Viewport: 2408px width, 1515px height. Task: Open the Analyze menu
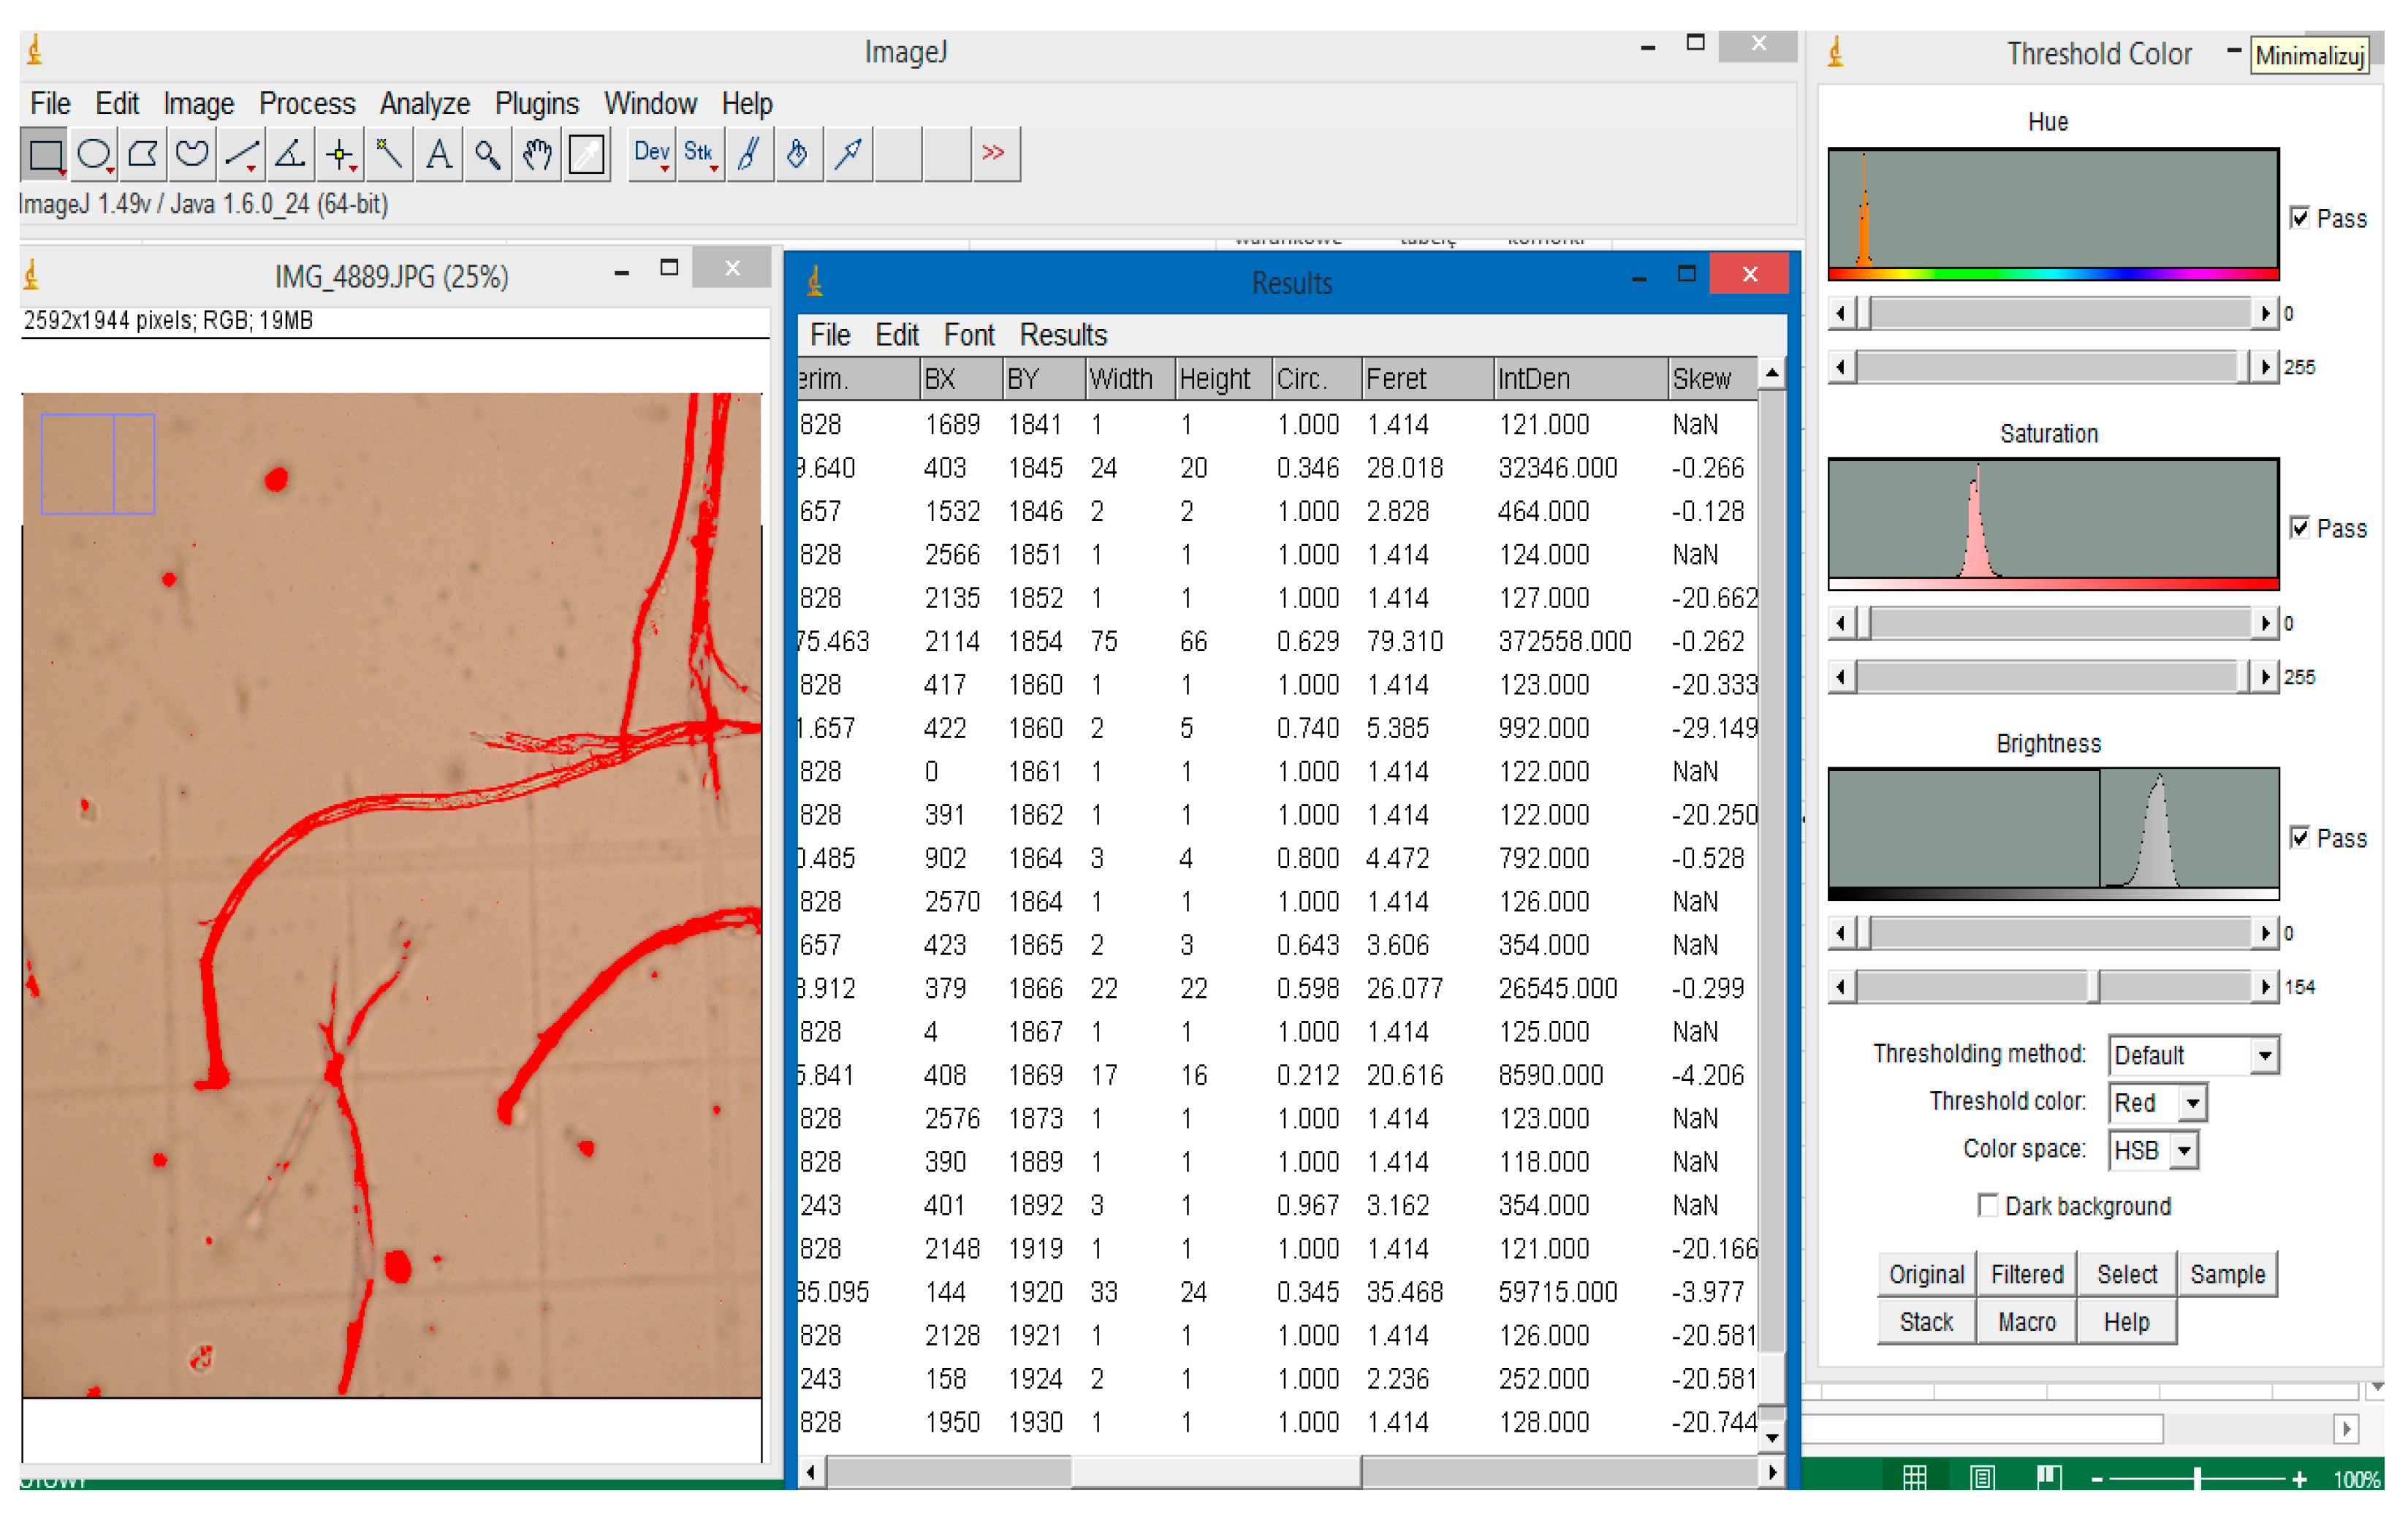point(424,104)
